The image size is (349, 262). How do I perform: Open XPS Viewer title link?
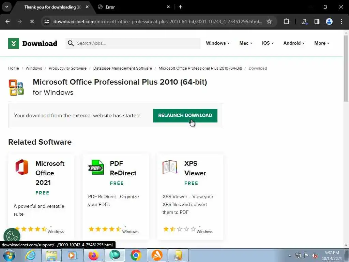coord(195,168)
